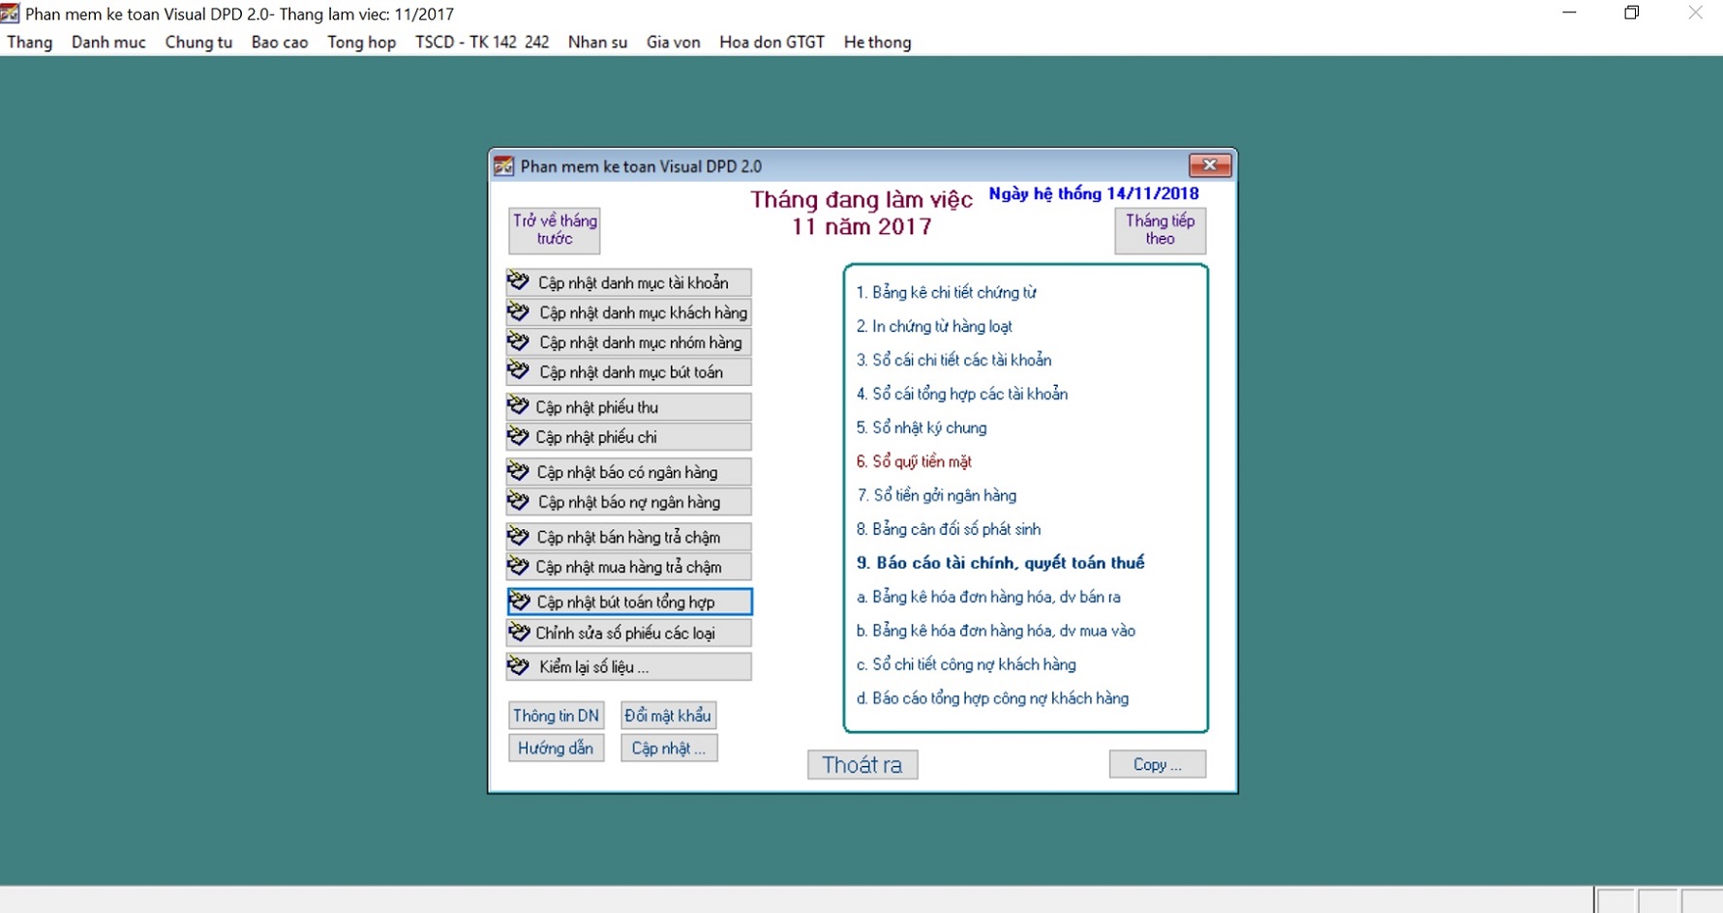
Task: Open d. Báo cáo tổng hợp công nợ khách hàng
Action: point(992,698)
